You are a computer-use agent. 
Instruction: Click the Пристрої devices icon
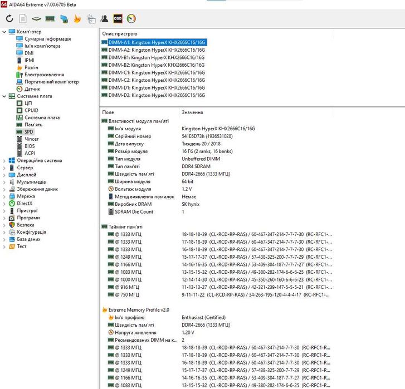(12, 211)
